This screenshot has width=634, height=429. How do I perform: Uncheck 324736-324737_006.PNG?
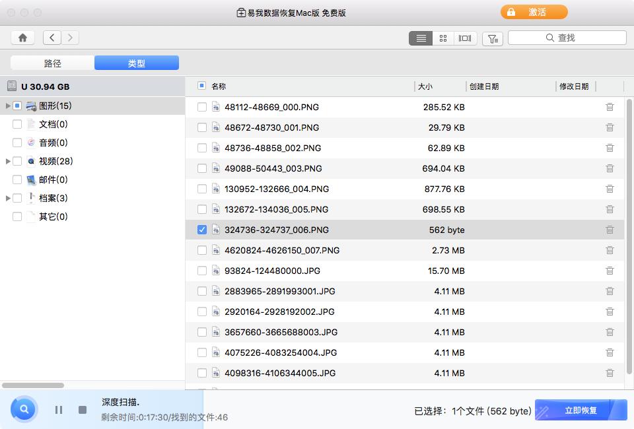(202, 230)
